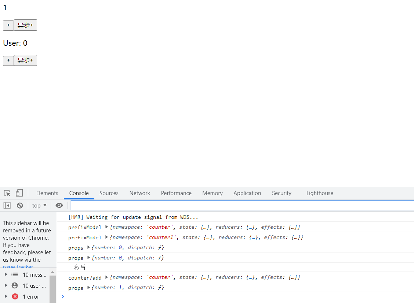Click the 异步+ button below User: 0
This screenshot has height=303, width=414.
[x=25, y=60]
